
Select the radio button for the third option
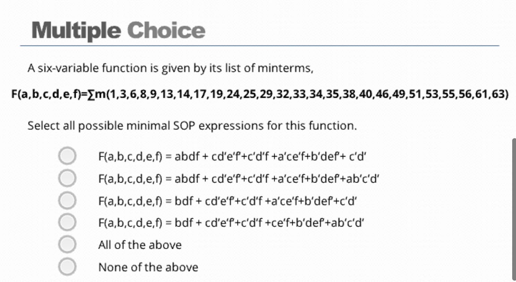(67, 201)
